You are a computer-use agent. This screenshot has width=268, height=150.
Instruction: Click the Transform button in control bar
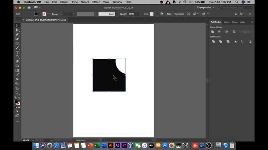pyautogui.click(x=179, y=14)
